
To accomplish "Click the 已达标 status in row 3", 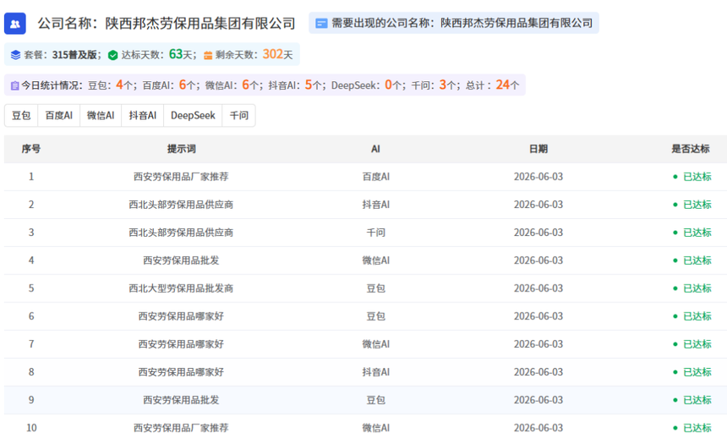I will click(x=692, y=233).
